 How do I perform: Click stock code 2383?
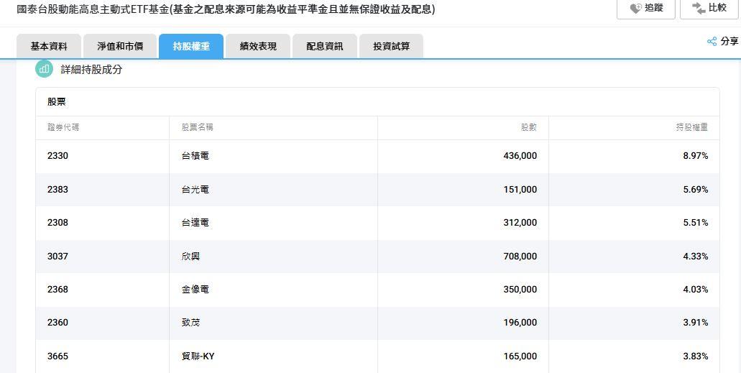57,190
